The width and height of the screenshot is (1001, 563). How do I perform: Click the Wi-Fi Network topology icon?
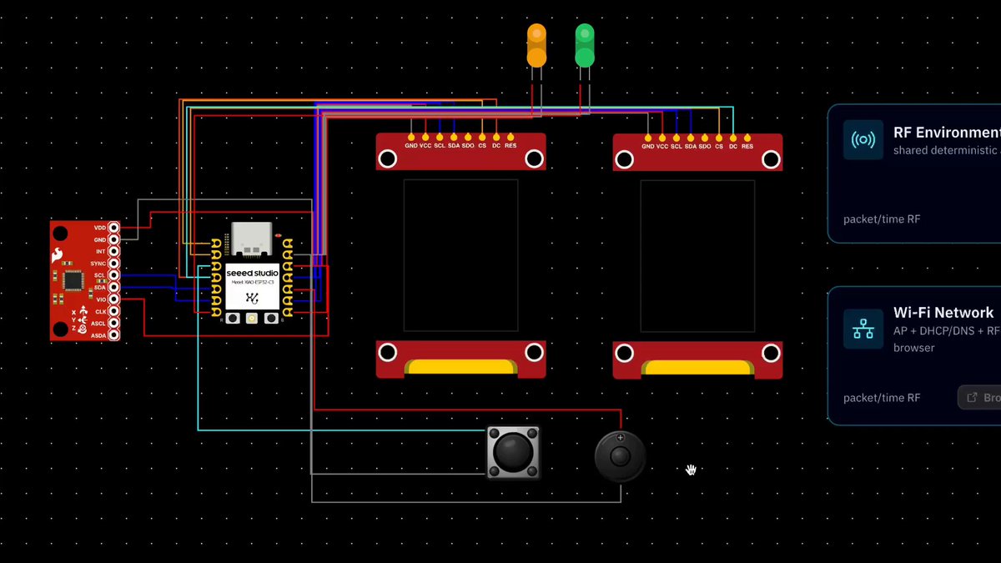click(x=863, y=329)
